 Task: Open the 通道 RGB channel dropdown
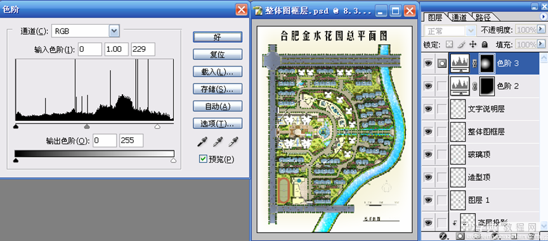point(114,31)
